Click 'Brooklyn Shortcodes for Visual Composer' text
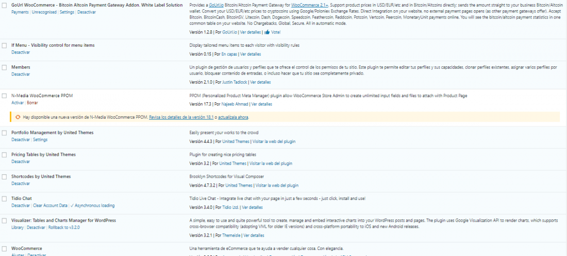The height and width of the screenshot is (256, 567). 227,177
